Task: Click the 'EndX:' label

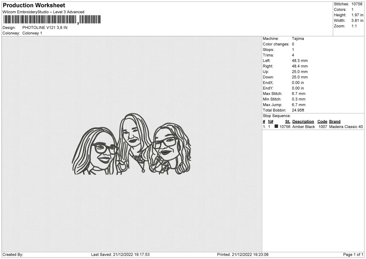Action: pos(268,83)
